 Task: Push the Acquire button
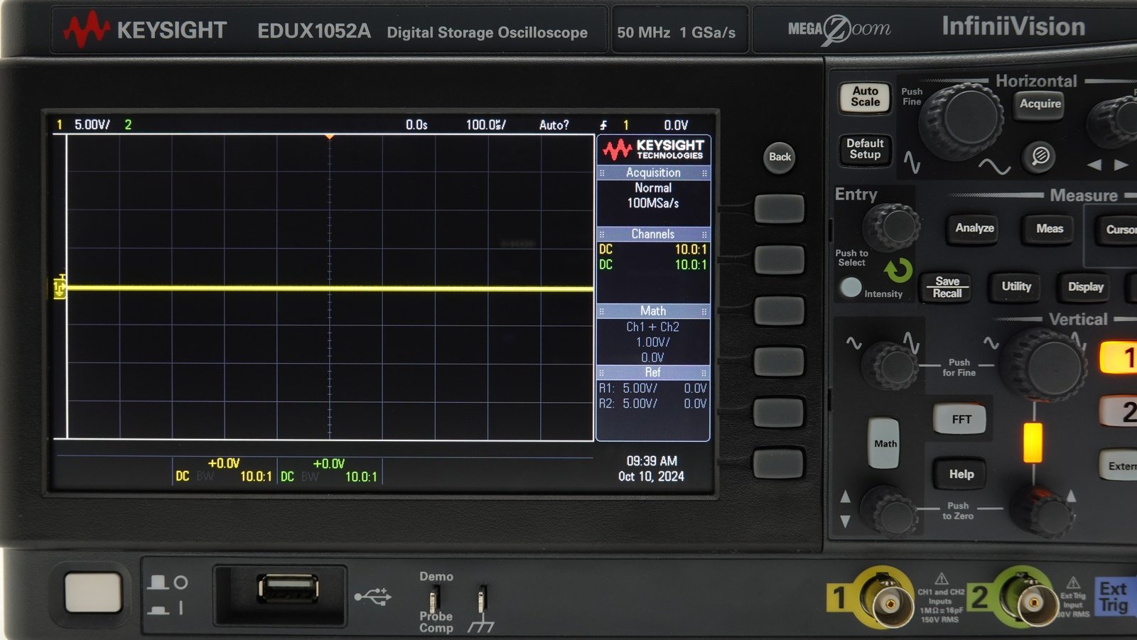(1040, 104)
